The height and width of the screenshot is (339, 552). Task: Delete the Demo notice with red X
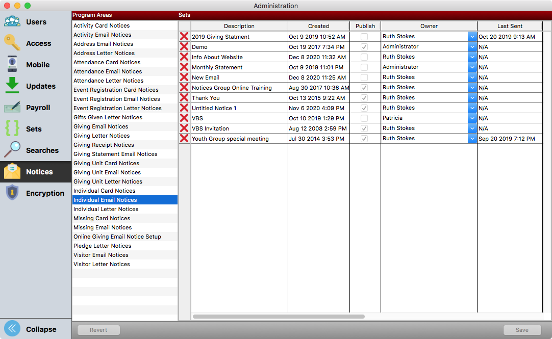pos(184,47)
